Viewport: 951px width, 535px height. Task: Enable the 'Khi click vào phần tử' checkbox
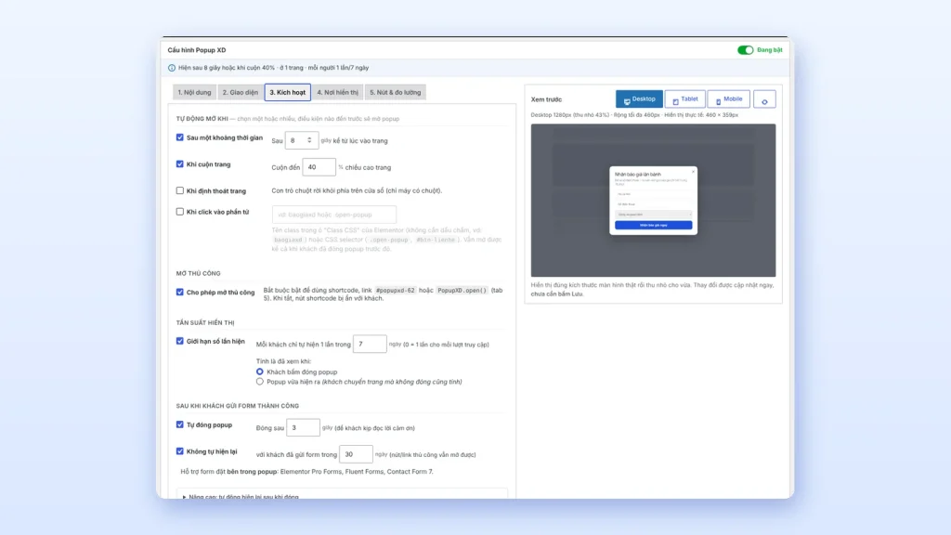click(179, 212)
